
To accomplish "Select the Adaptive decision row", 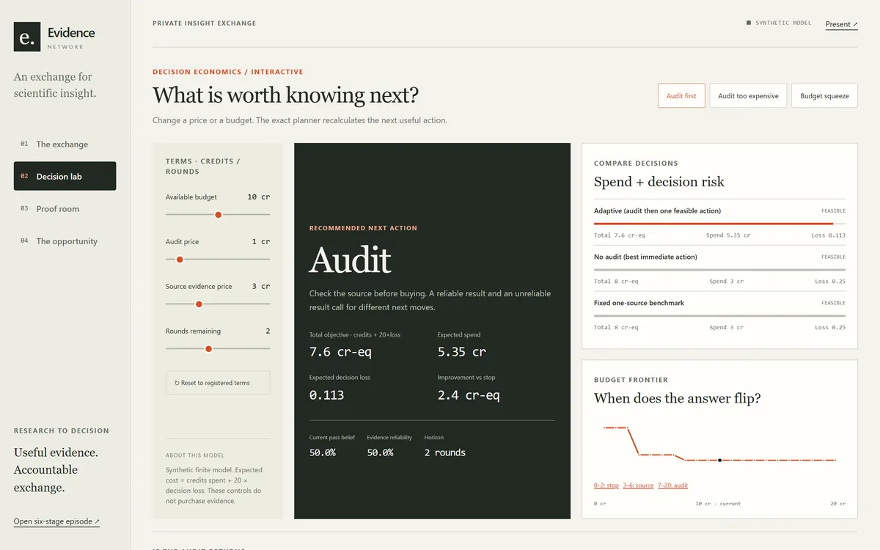I will click(x=719, y=222).
